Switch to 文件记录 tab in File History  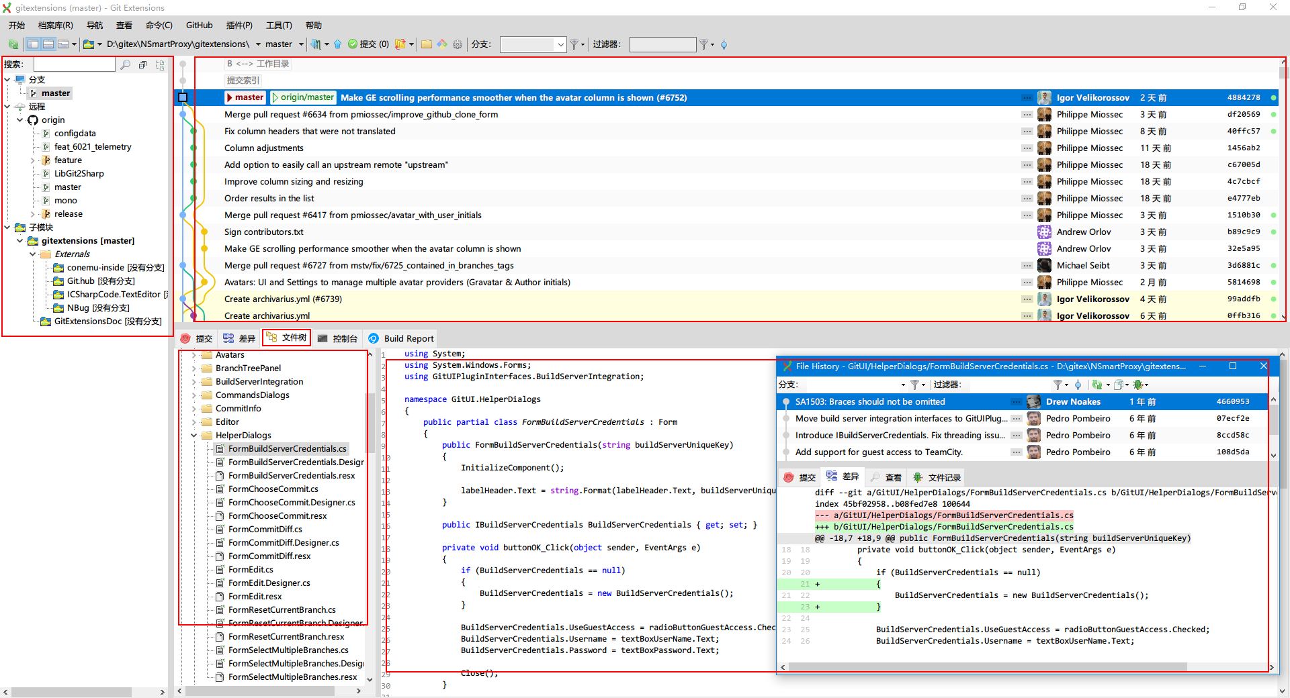(937, 477)
